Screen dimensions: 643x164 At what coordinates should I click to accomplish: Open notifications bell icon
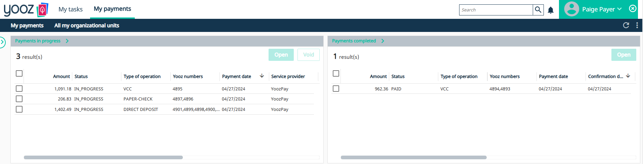click(551, 10)
